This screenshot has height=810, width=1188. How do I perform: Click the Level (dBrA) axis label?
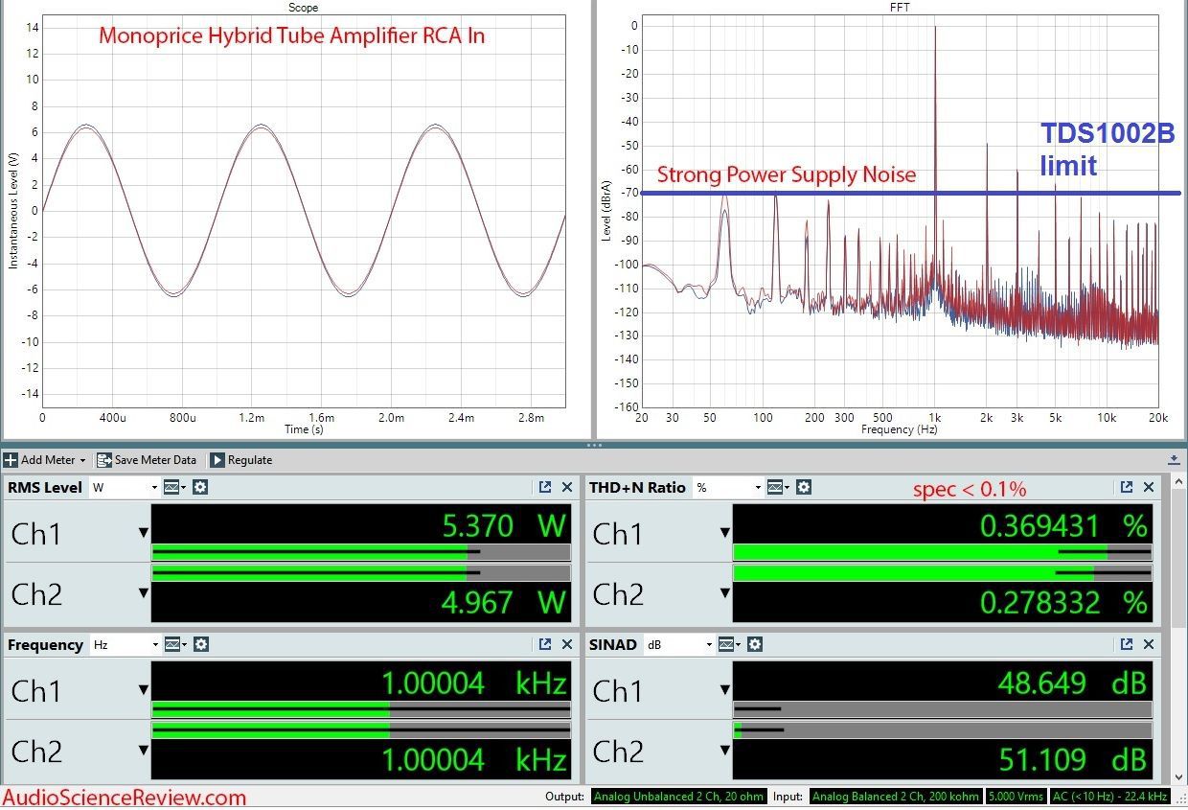pyautogui.click(x=607, y=210)
